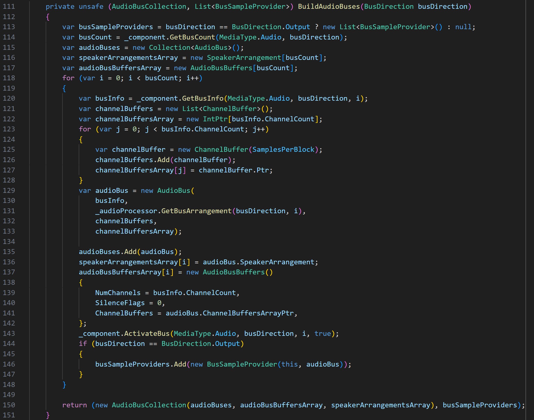Click 'busSampleProviders' variable on line 113
The width and height of the screenshot is (534, 420).
[x=116, y=27]
